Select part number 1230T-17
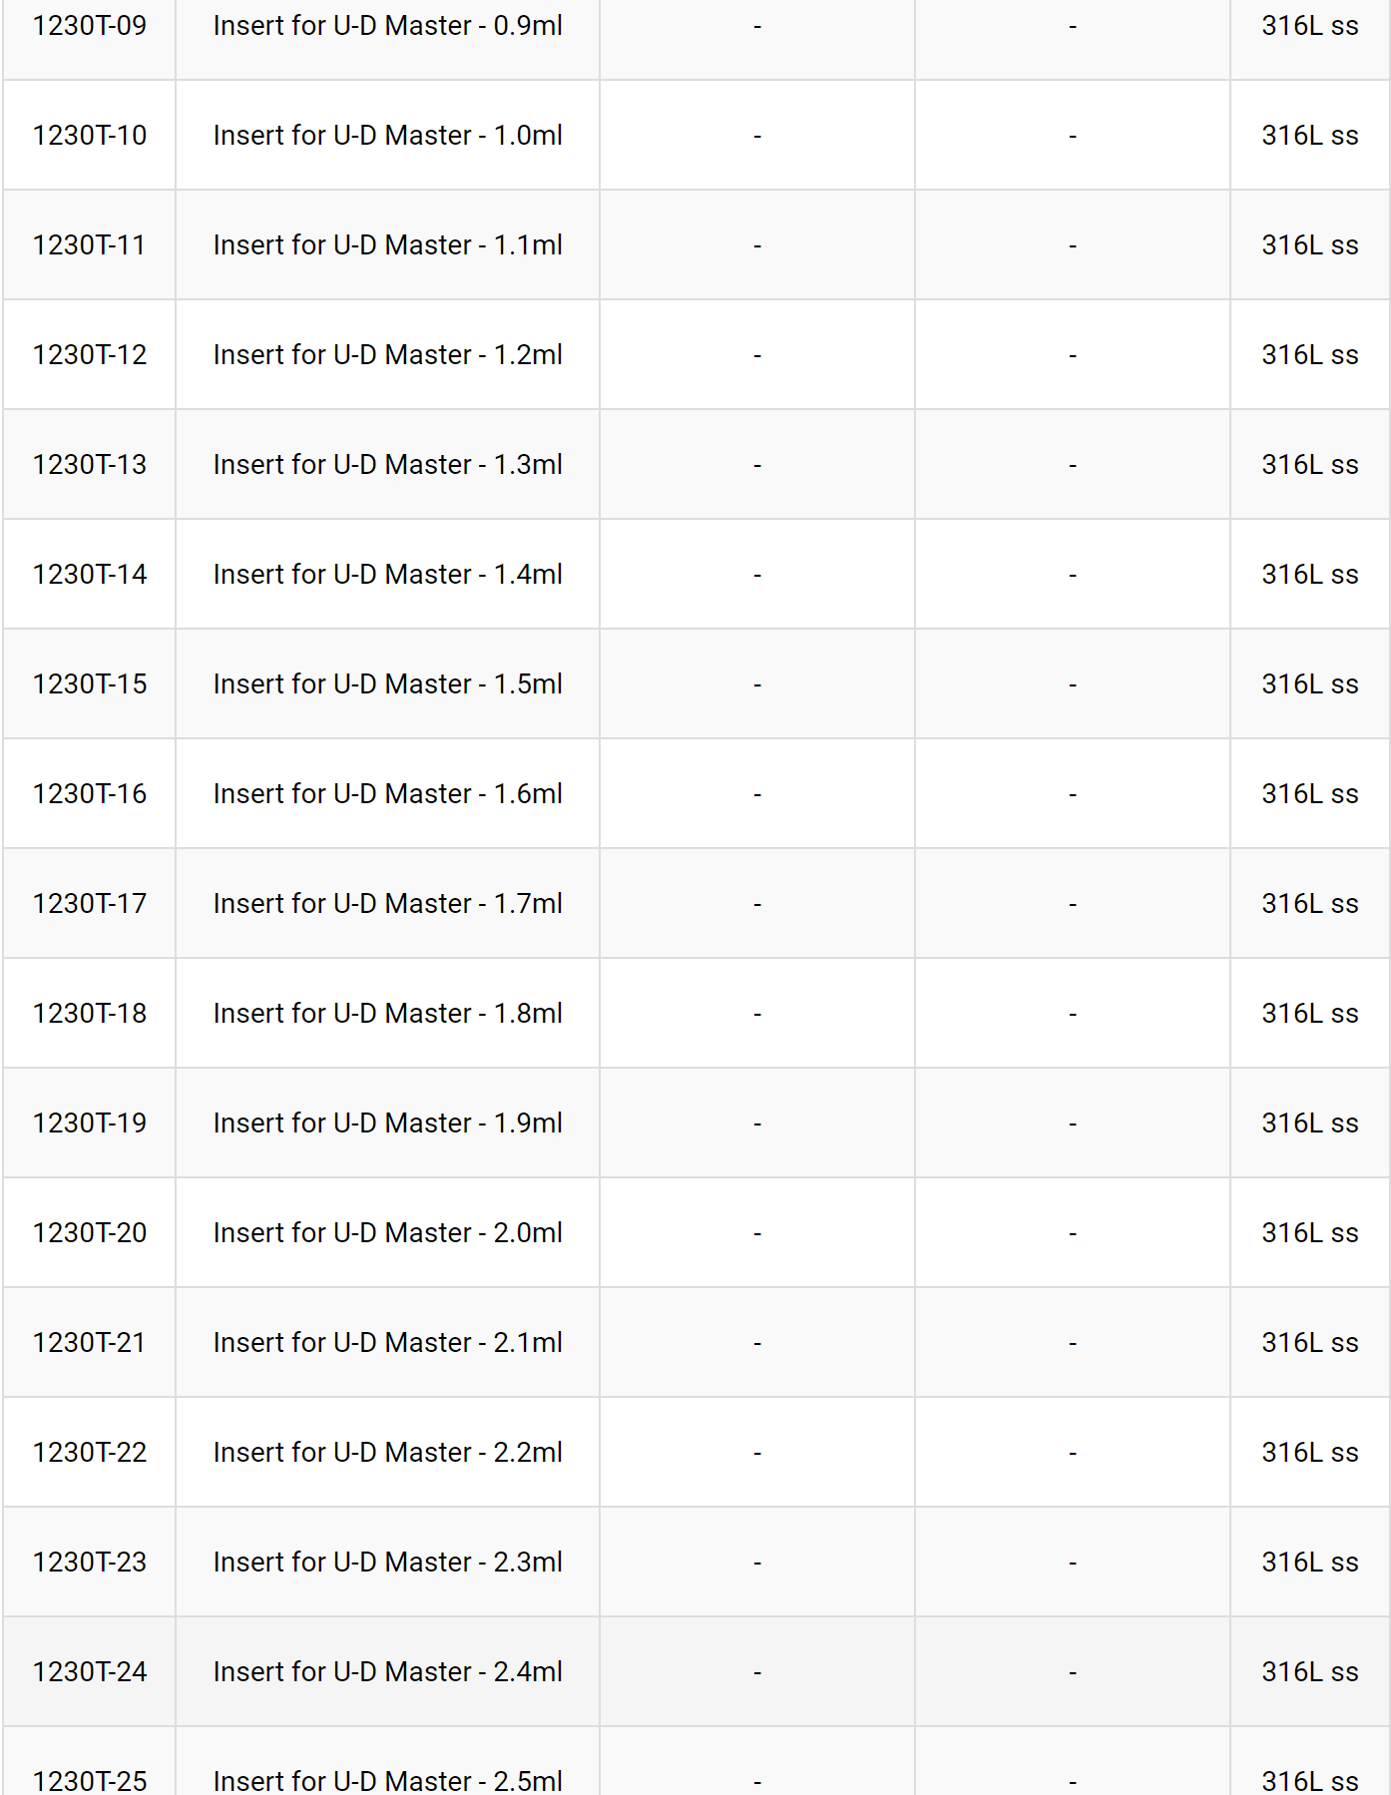Image resolution: width=1391 pixels, height=1795 pixels. coord(90,904)
